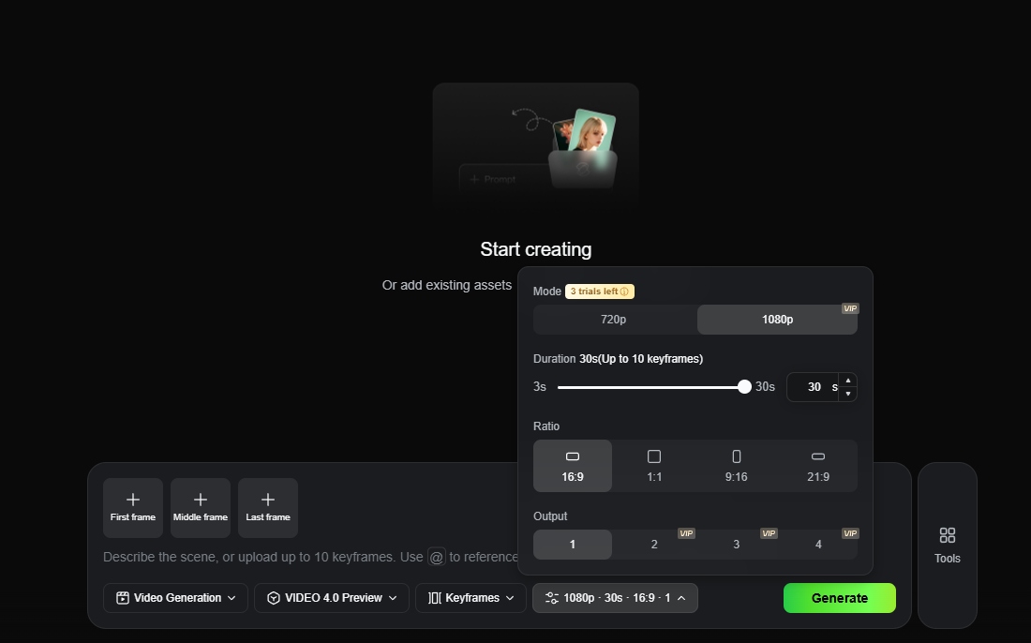The height and width of the screenshot is (643, 1031).
Task: Add a Last frame image
Action: tap(268, 508)
